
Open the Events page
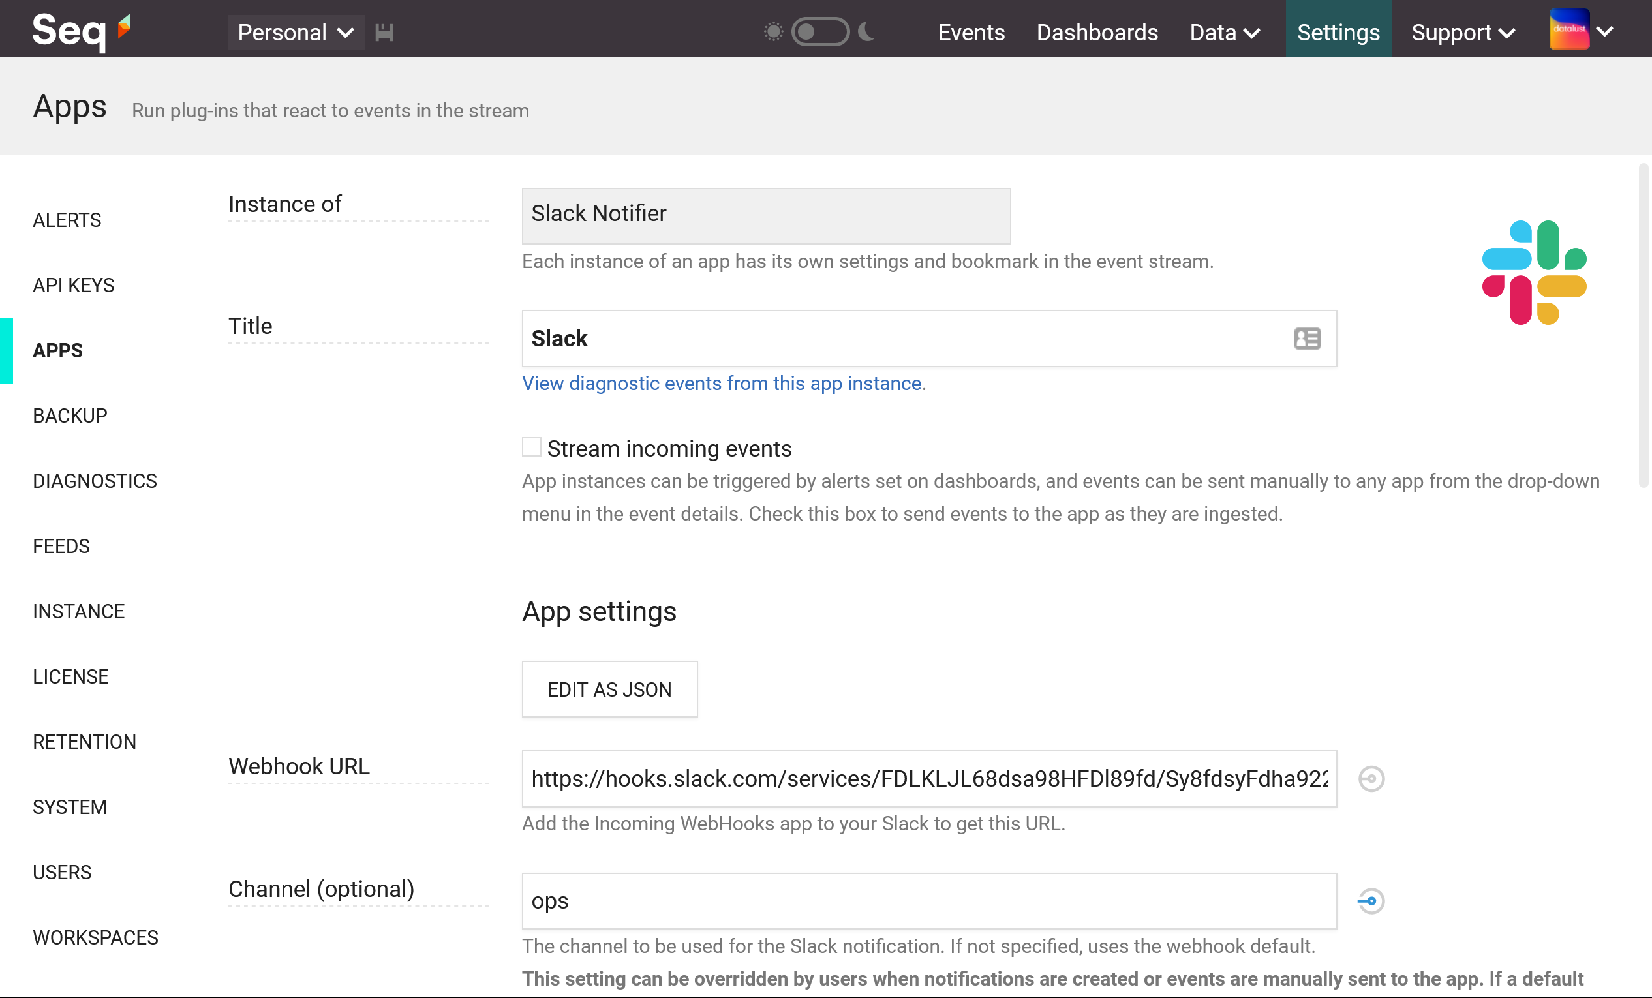coord(971,32)
